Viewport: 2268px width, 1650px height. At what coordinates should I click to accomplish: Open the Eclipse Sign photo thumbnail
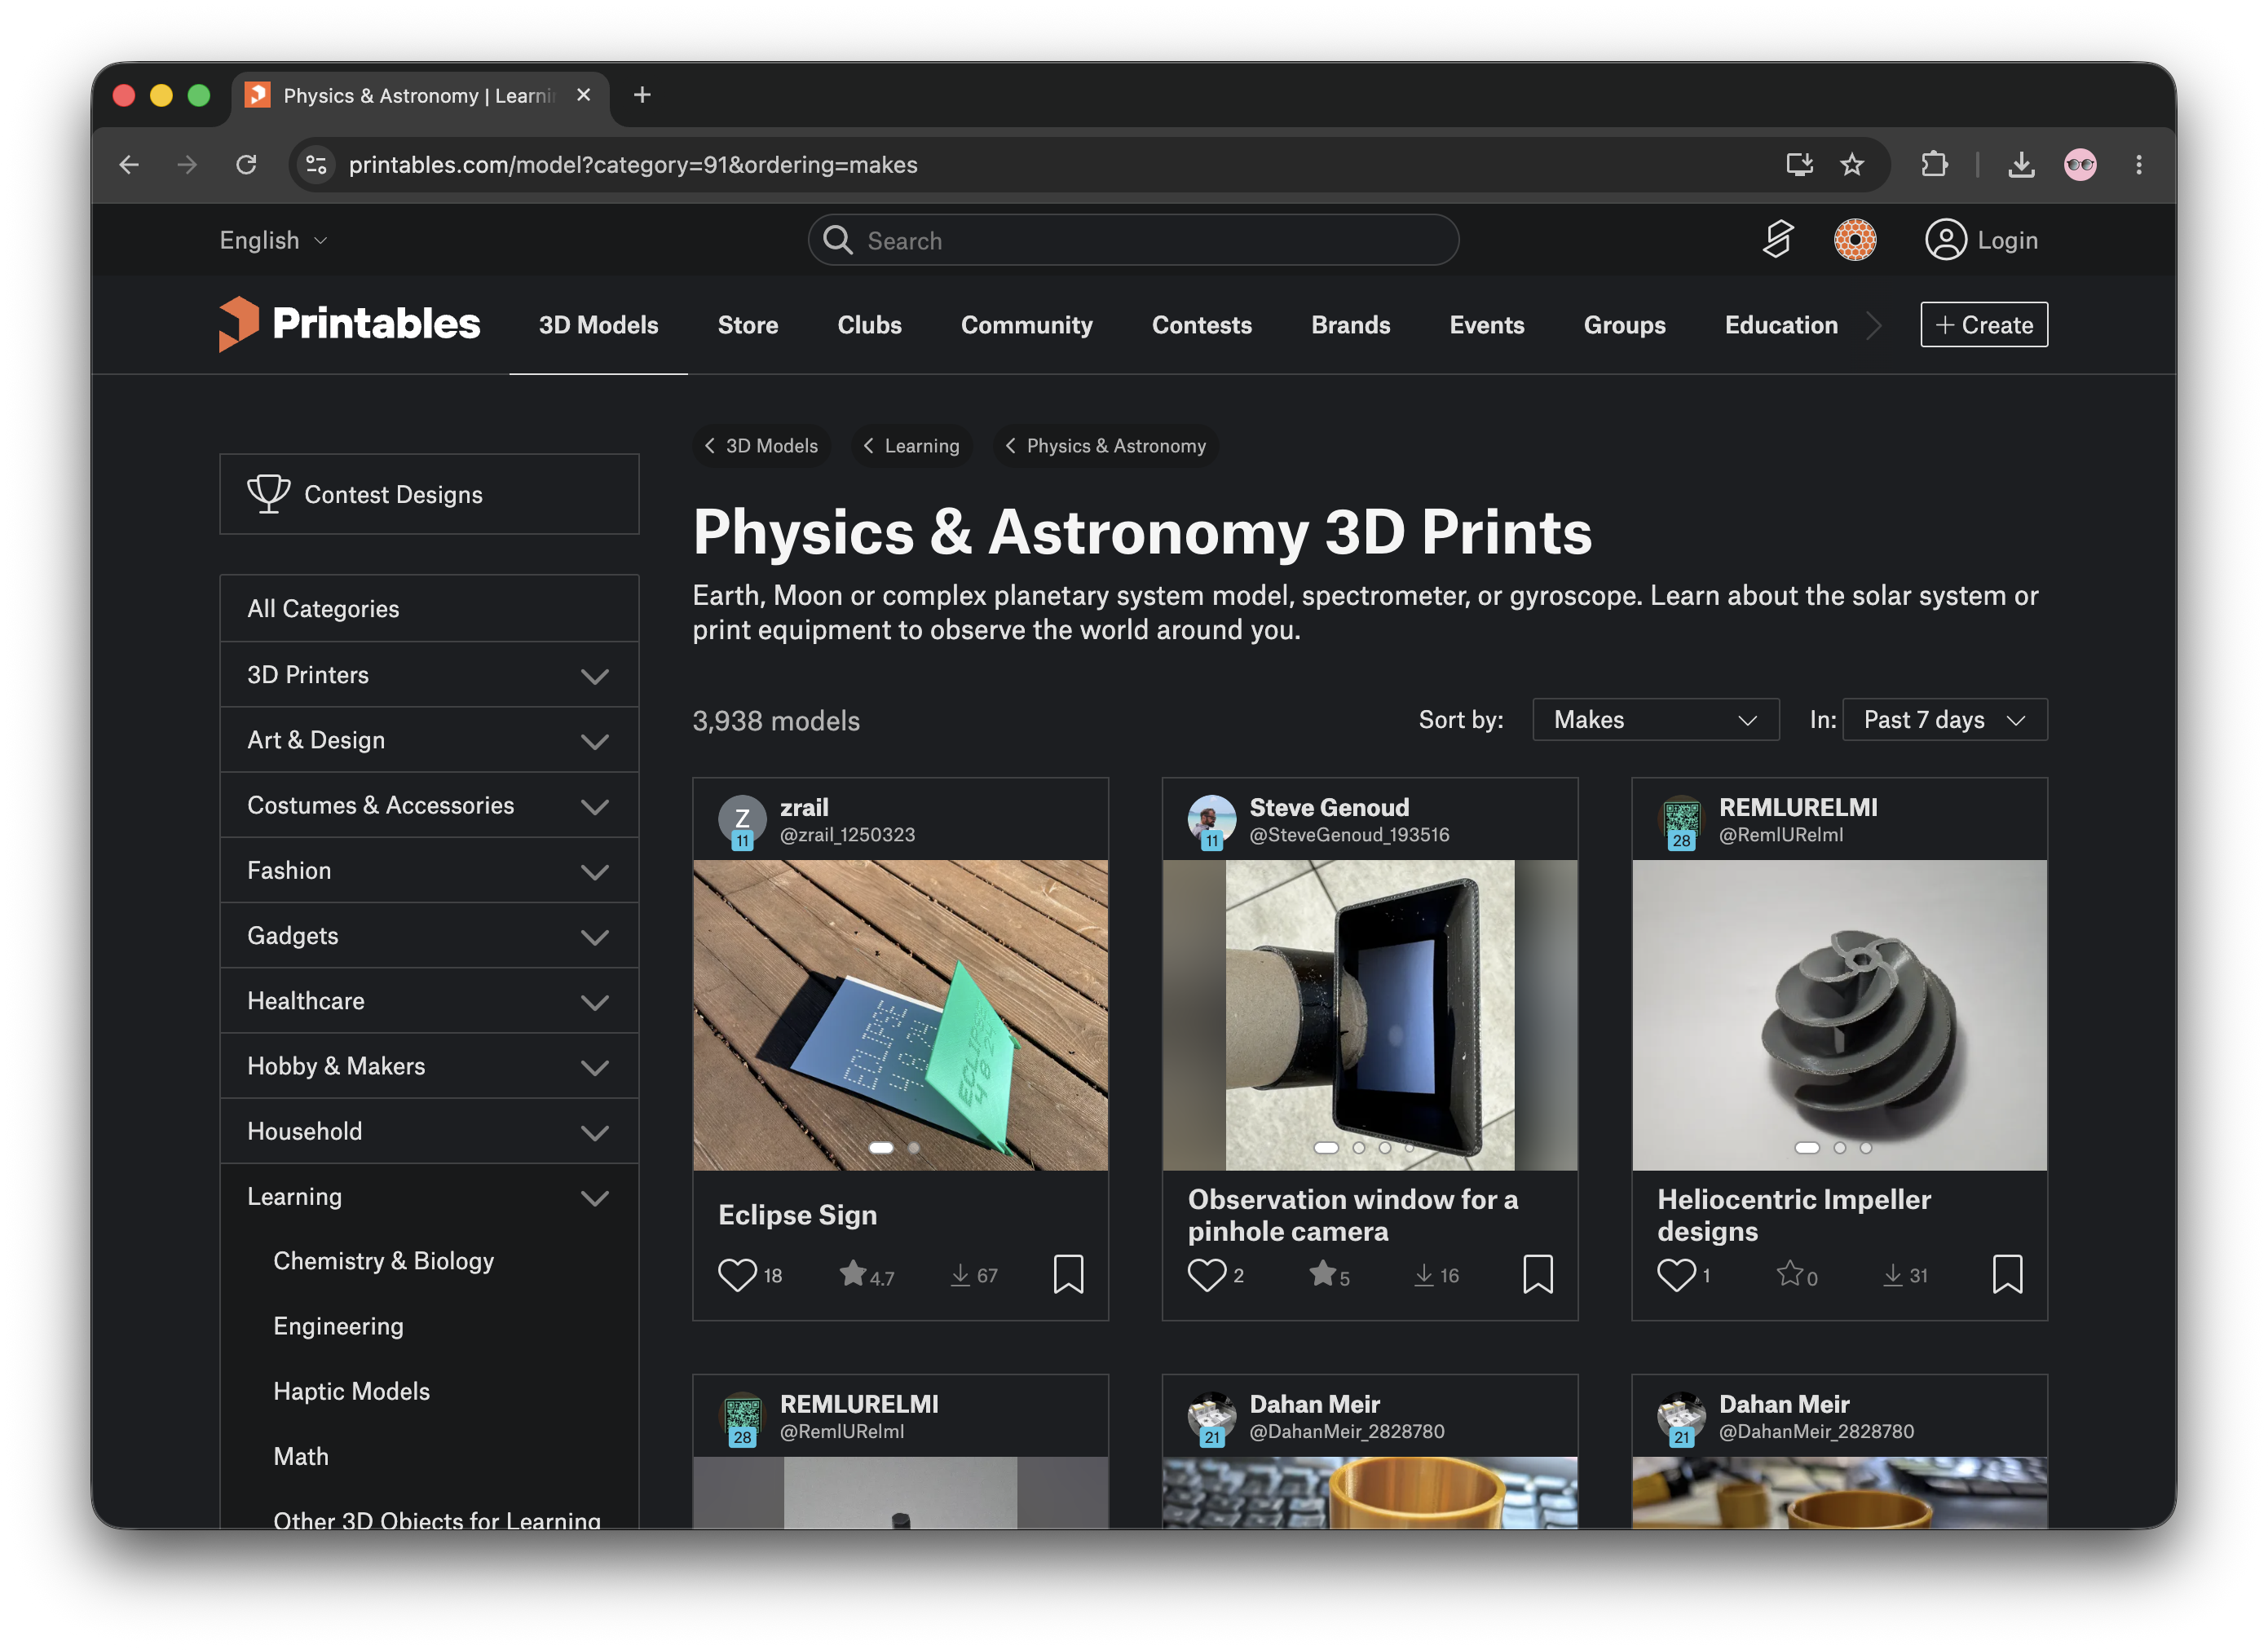(x=900, y=1014)
